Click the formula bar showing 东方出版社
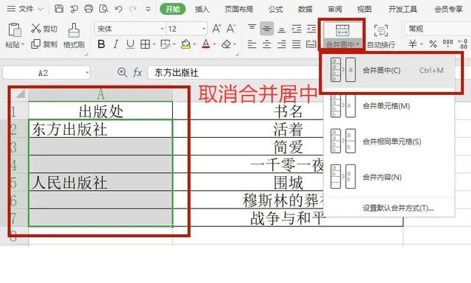 tap(233, 73)
